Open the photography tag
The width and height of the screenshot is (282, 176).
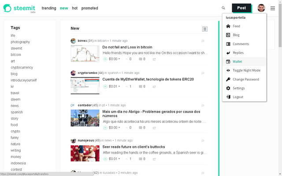(20, 42)
